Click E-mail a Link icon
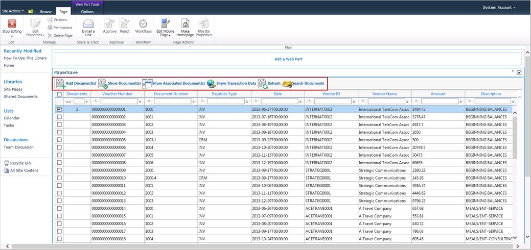Viewport: 531px width, 250px height. 88,23
